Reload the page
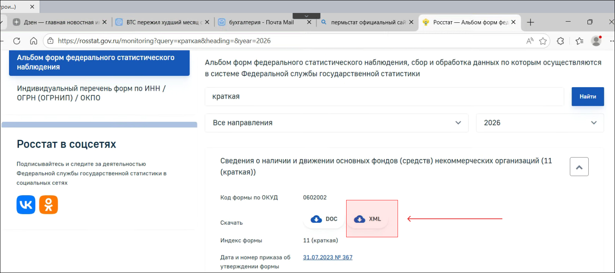Image resolution: width=615 pixels, height=273 pixels. point(16,41)
